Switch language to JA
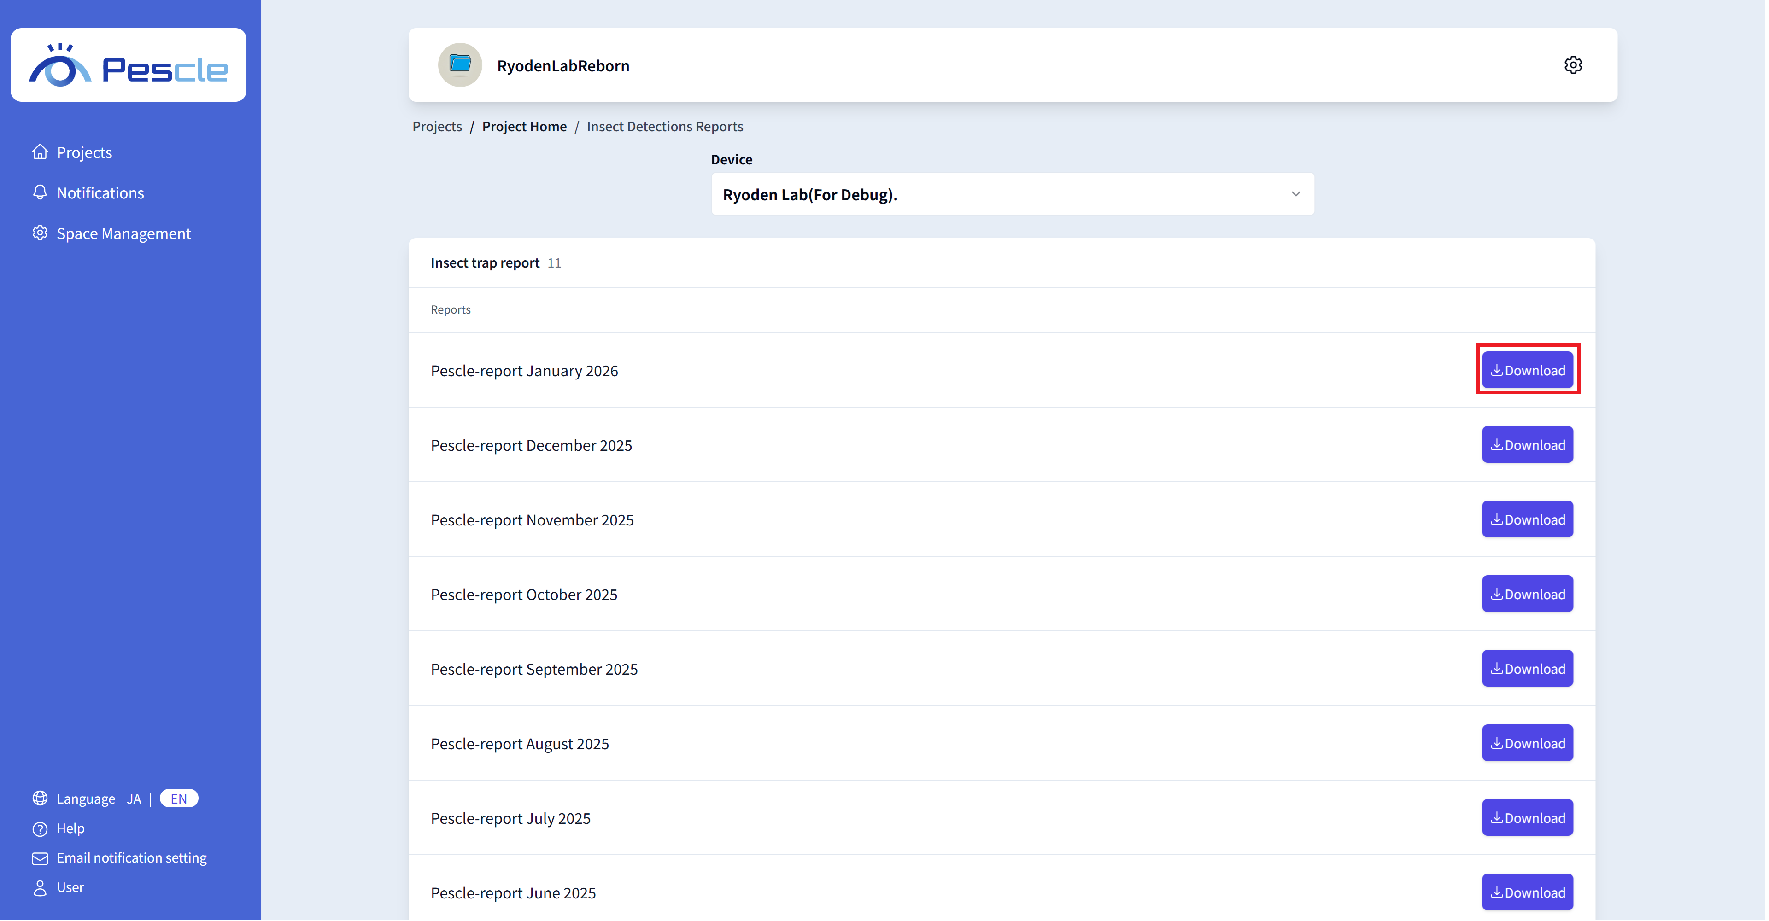Viewport: 1769px width, 921px height. click(x=134, y=799)
